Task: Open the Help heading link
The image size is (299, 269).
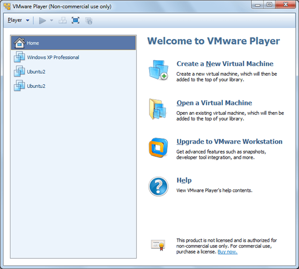Action: point(184,180)
